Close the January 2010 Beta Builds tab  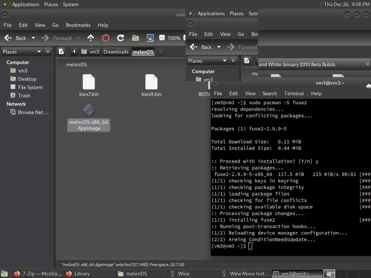[367, 64]
